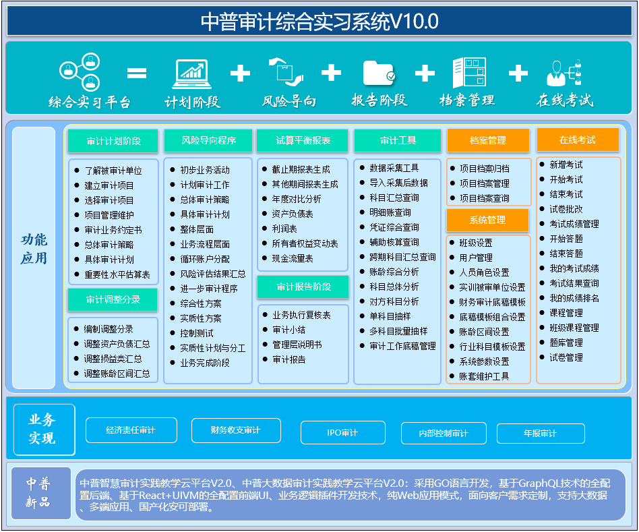The image size is (639, 532).
Task: Select the 经济责任审计 button
Action: [131, 430]
